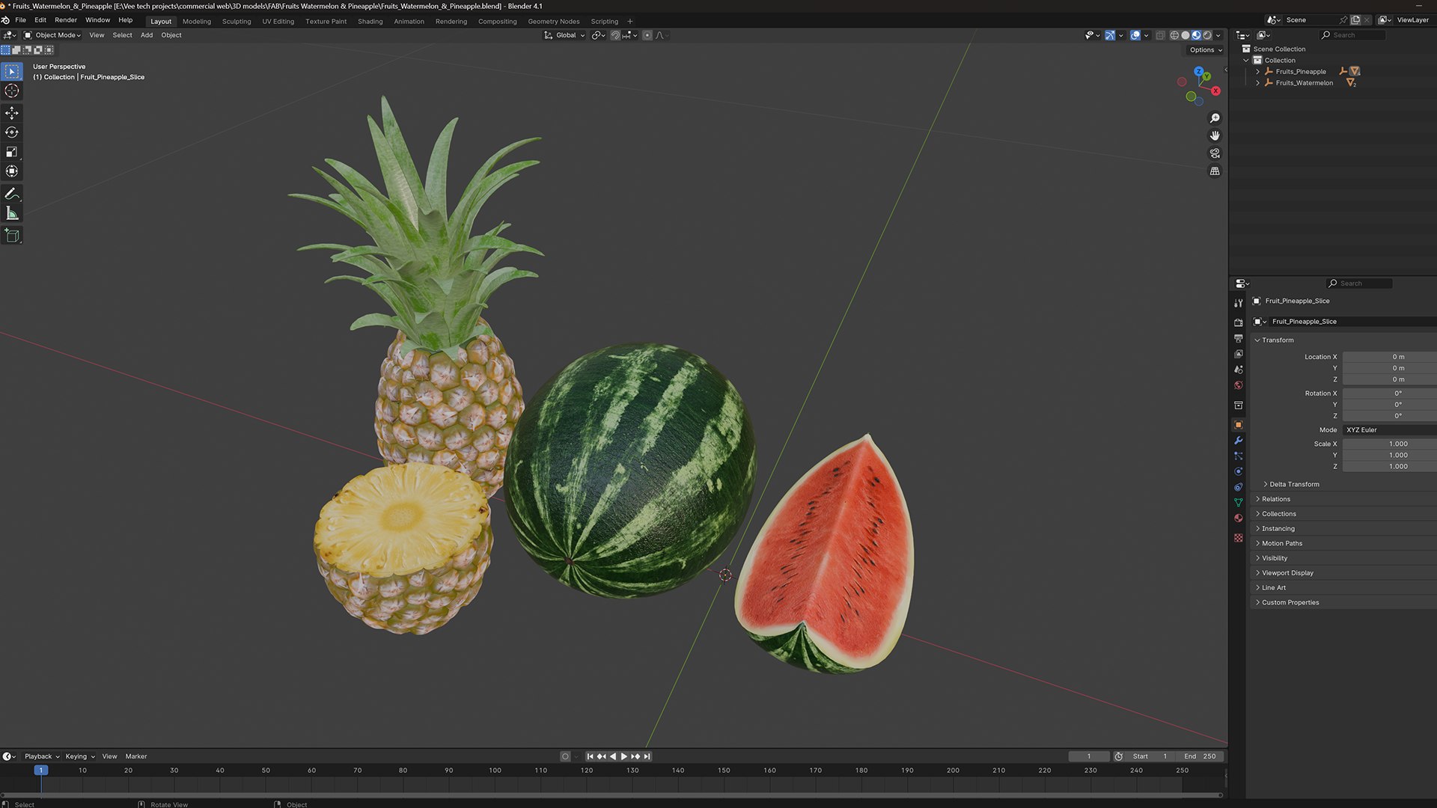Jump to the timeline start frame

click(590, 756)
